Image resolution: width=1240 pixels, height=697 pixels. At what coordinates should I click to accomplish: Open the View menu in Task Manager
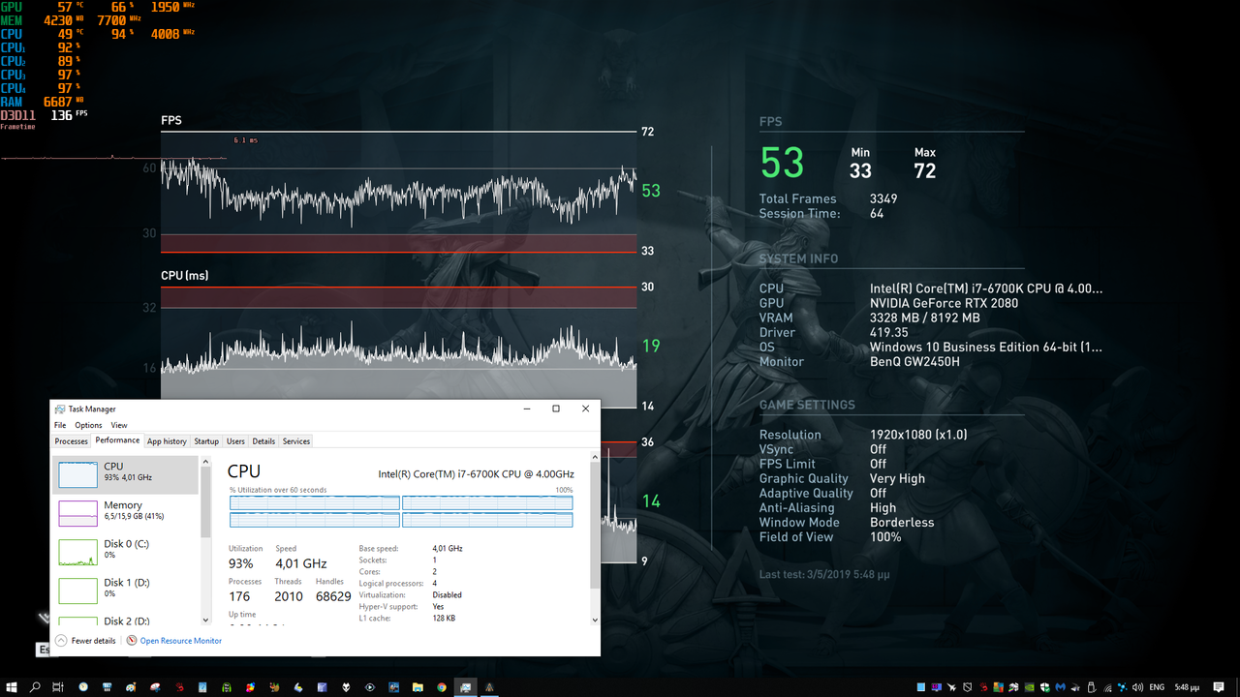[x=119, y=425]
